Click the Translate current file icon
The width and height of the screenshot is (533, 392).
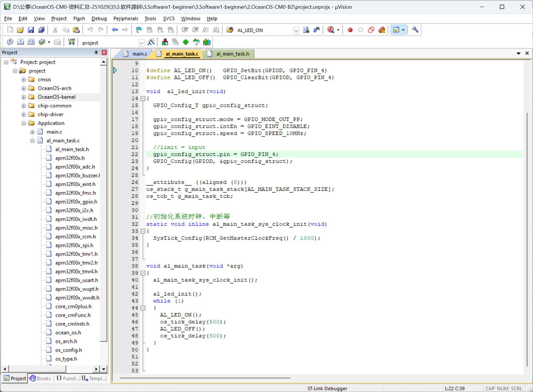point(10,42)
